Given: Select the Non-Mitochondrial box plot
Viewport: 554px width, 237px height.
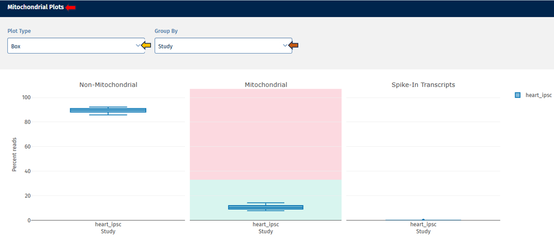Looking at the screenshot, I should click(x=108, y=110).
